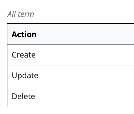The image size is (134, 114).
Task: Click the "All term" italic caption
Action: point(21,14)
